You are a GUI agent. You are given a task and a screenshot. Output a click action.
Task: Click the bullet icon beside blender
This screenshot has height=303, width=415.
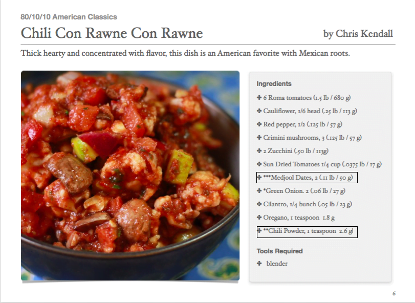[x=259, y=263]
